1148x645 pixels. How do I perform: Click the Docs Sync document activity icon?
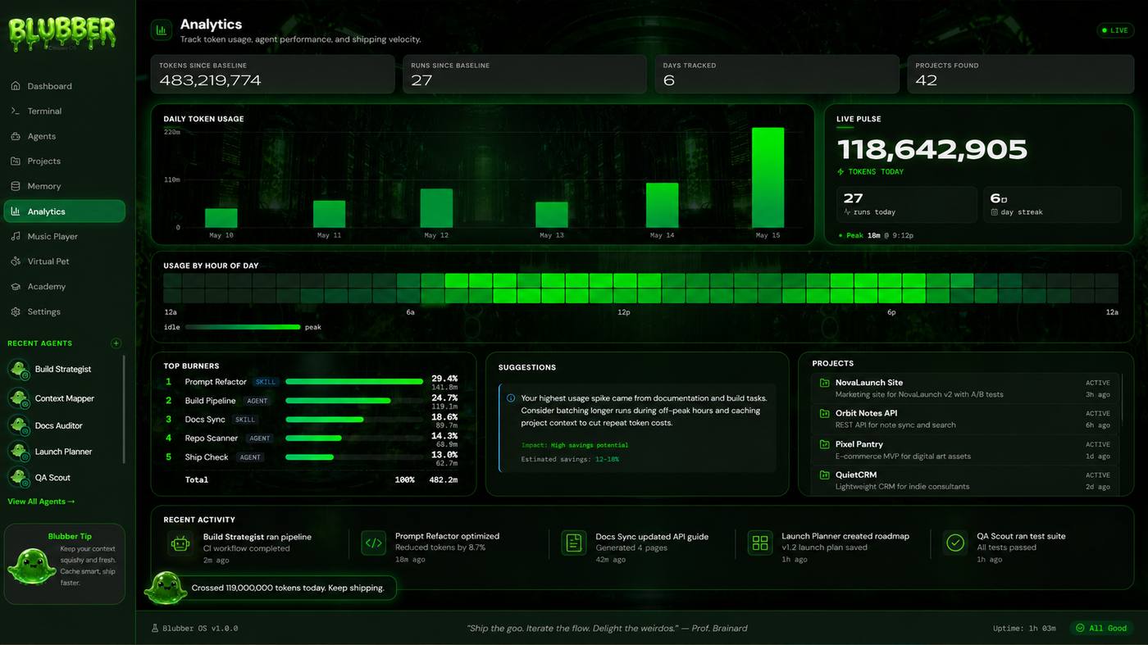point(574,543)
